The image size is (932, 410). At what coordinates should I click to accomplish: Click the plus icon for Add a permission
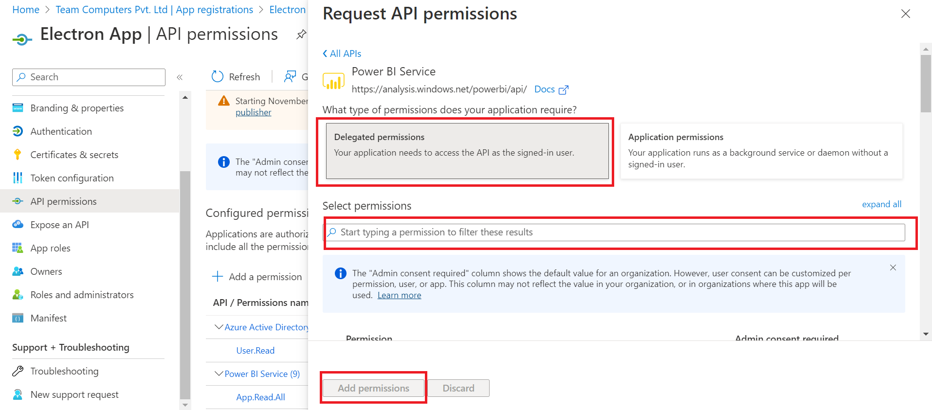click(218, 276)
